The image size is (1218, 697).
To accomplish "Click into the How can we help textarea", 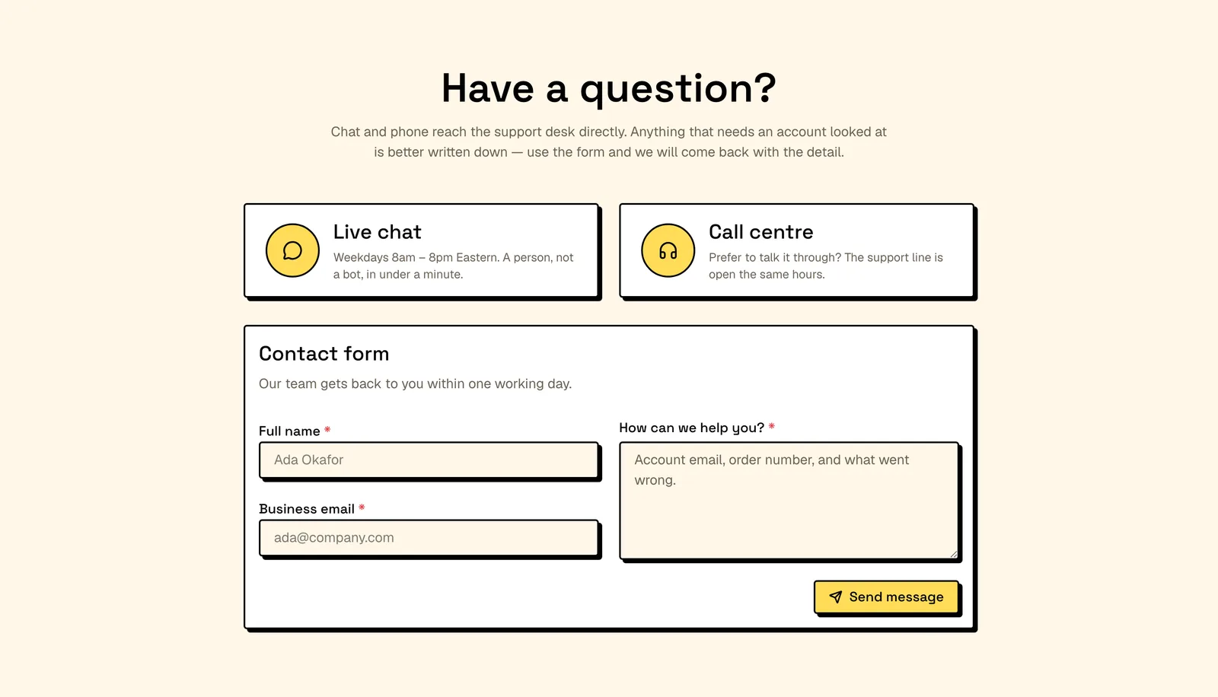I will click(x=789, y=501).
